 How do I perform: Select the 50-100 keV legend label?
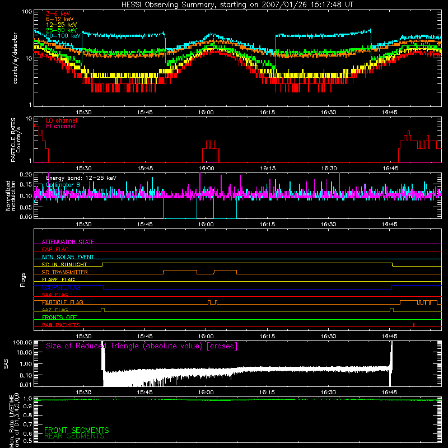(63, 36)
